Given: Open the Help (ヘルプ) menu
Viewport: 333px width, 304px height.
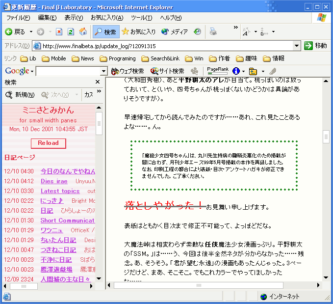Looking at the screenshot, I should tap(171, 18).
